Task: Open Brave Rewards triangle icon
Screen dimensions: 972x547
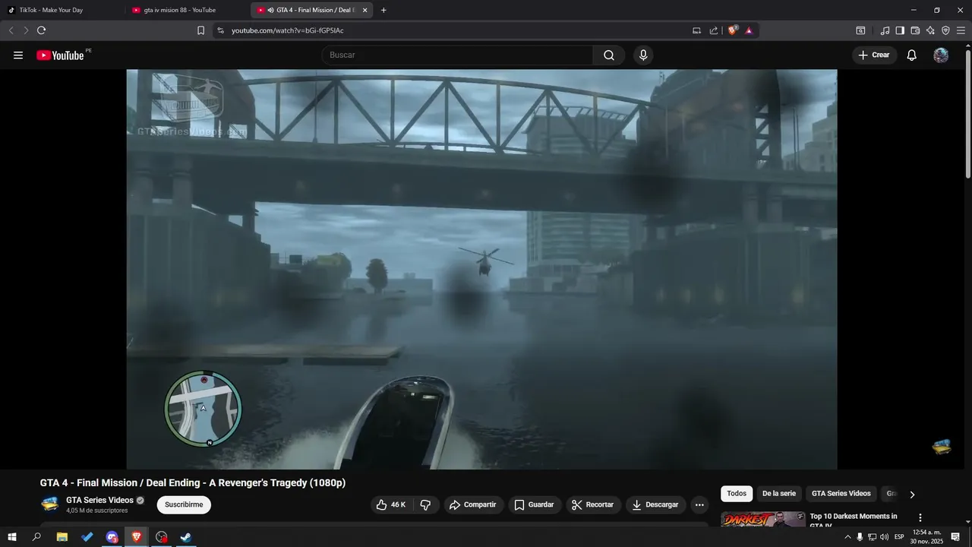Action: pyautogui.click(x=749, y=30)
